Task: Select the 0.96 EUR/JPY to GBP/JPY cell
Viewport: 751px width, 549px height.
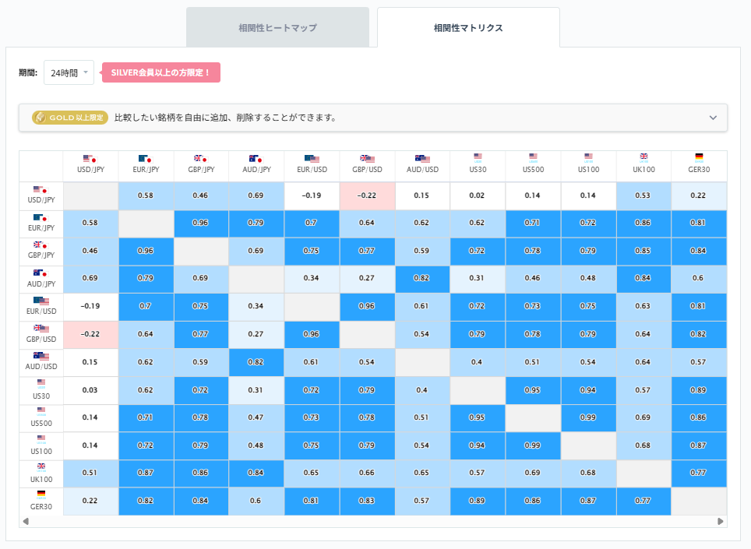Action: (201, 223)
